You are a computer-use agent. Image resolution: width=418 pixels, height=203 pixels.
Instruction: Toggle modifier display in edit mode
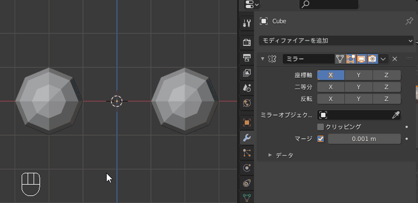[351, 59]
